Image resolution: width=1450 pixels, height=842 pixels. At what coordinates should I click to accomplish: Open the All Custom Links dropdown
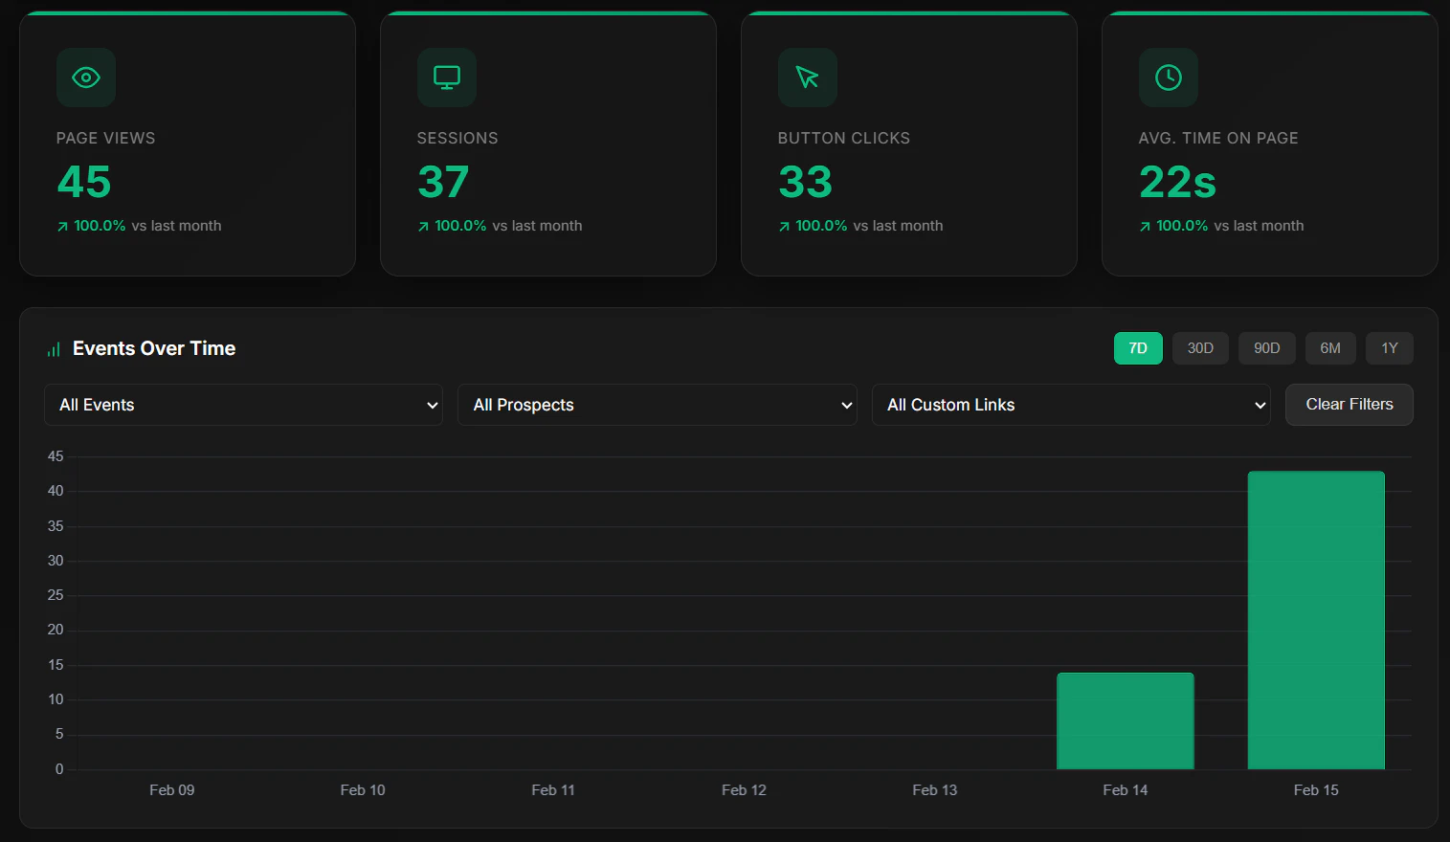tap(1071, 405)
